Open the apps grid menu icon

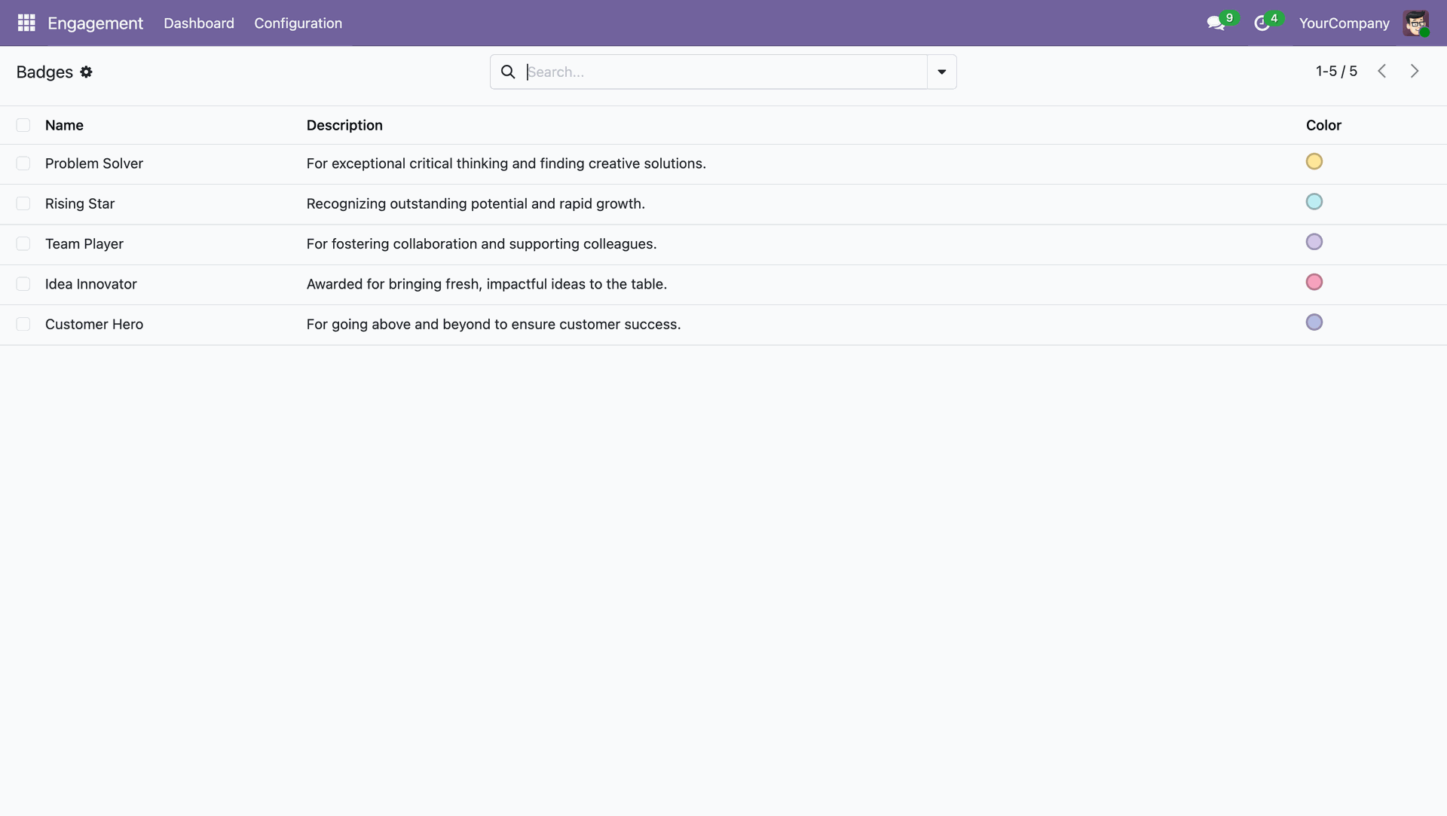coord(26,23)
